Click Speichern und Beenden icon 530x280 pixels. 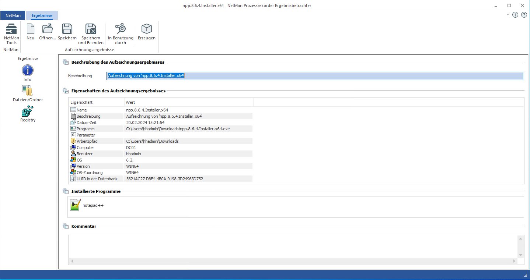[x=91, y=29]
